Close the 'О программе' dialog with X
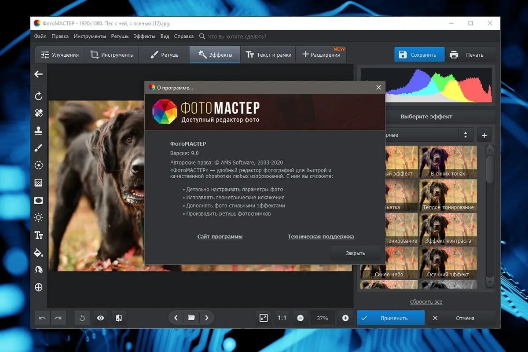Viewport: 528px width, 352px height. click(x=378, y=88)
